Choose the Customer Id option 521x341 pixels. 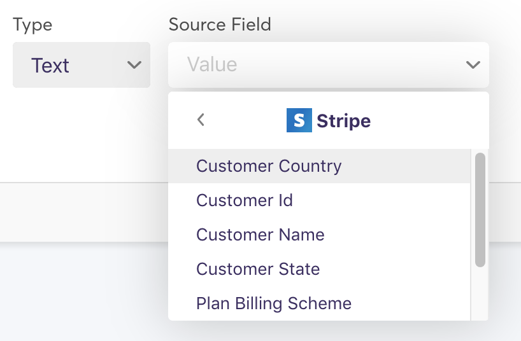coord(245,200)
